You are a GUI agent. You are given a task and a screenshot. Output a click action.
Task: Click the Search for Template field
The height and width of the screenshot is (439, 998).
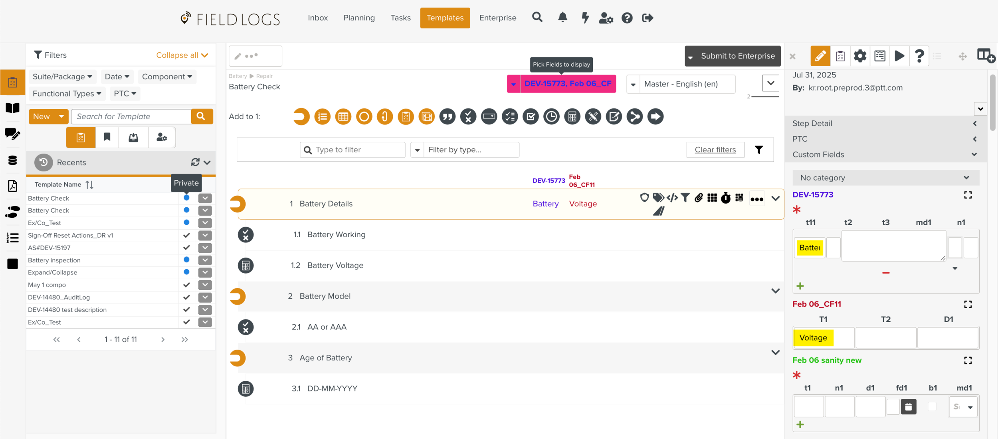131,116
